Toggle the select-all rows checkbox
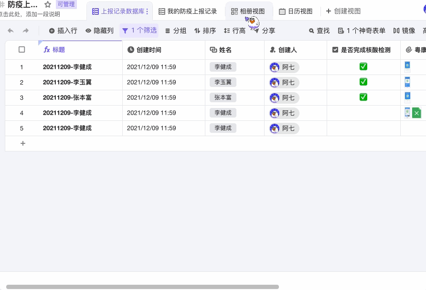426x290 pixels. point(21,50)
